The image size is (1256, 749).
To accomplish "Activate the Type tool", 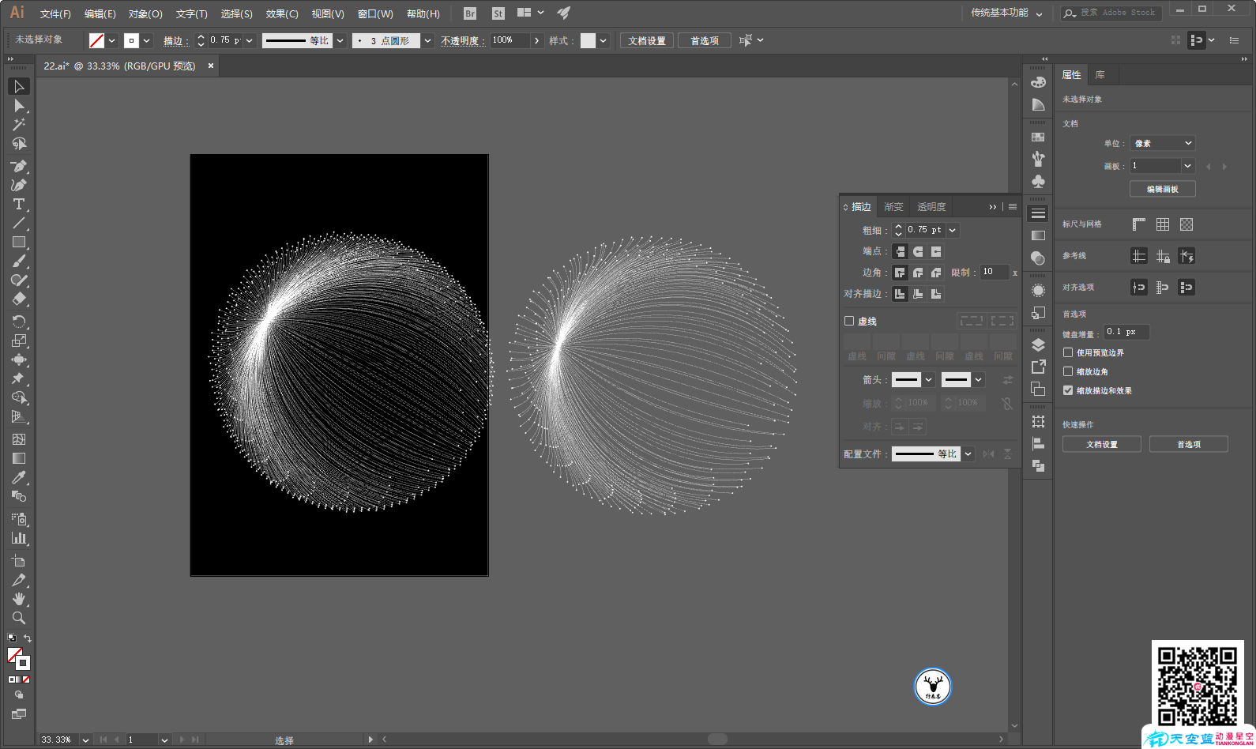I will tap(19, 204).
